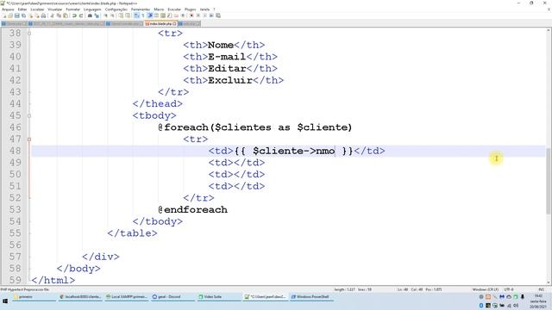Screen dimensions: 552x310
Task: Click the Close All toolbar icon
Action: 38,15
